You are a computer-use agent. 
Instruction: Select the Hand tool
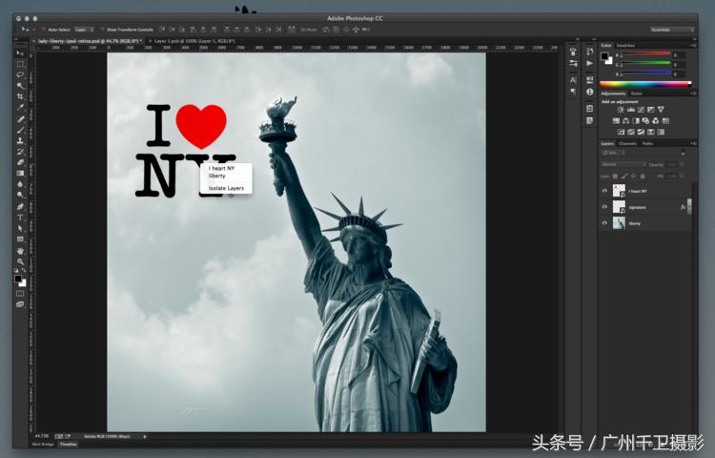tap(20, 250)
